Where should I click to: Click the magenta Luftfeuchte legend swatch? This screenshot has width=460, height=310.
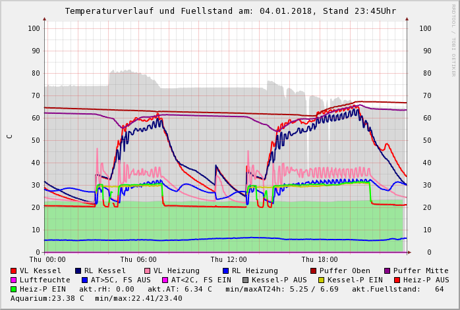14,280
